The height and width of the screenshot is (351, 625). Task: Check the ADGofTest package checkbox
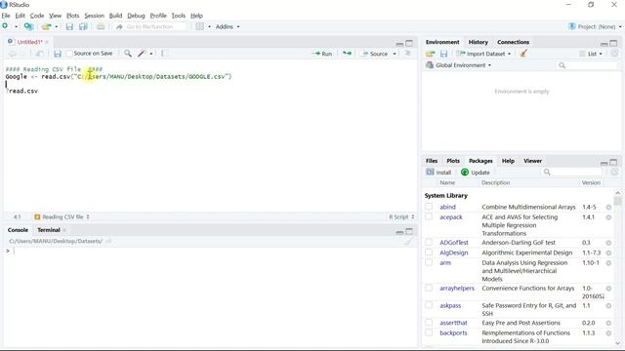coord(429,243)
